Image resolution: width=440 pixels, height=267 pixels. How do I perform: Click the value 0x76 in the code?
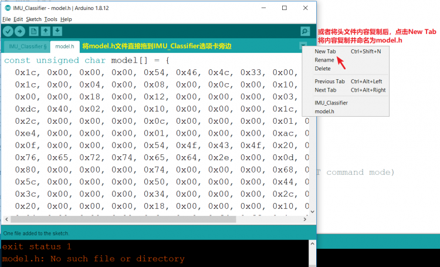[26, 158]
